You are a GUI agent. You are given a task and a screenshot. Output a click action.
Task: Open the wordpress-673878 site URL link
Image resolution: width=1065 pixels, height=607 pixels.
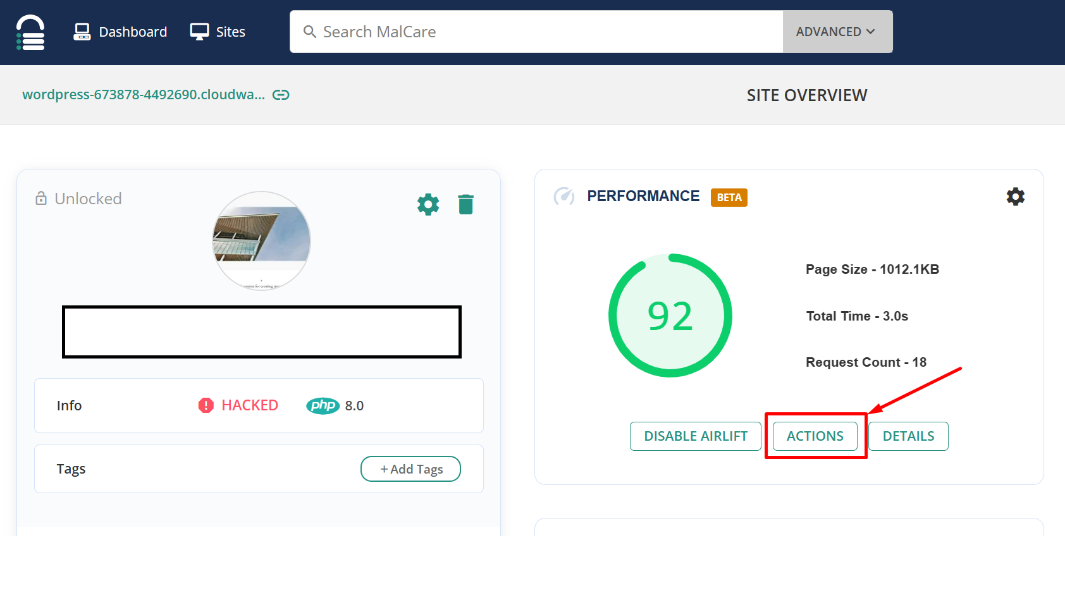pos(144,95)
